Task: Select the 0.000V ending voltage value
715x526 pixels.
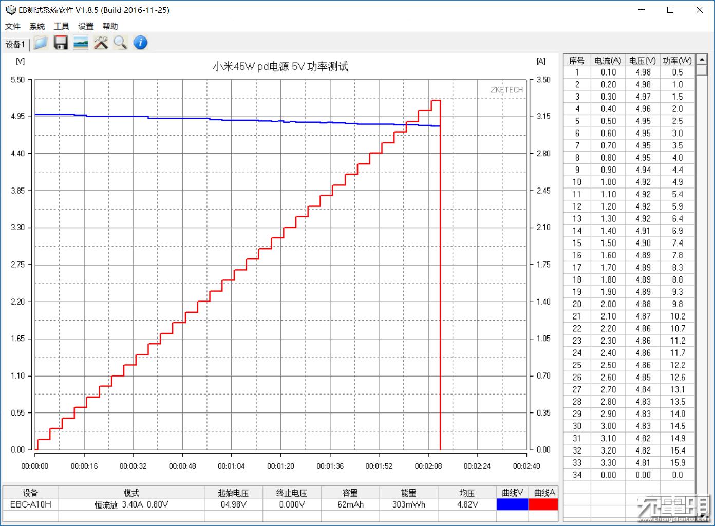Action: click(292, 504)
